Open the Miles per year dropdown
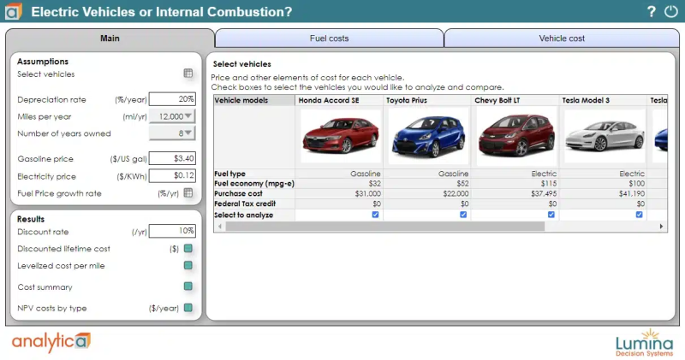The width and height of the screenshot is (685, 360). click(172, 116)
